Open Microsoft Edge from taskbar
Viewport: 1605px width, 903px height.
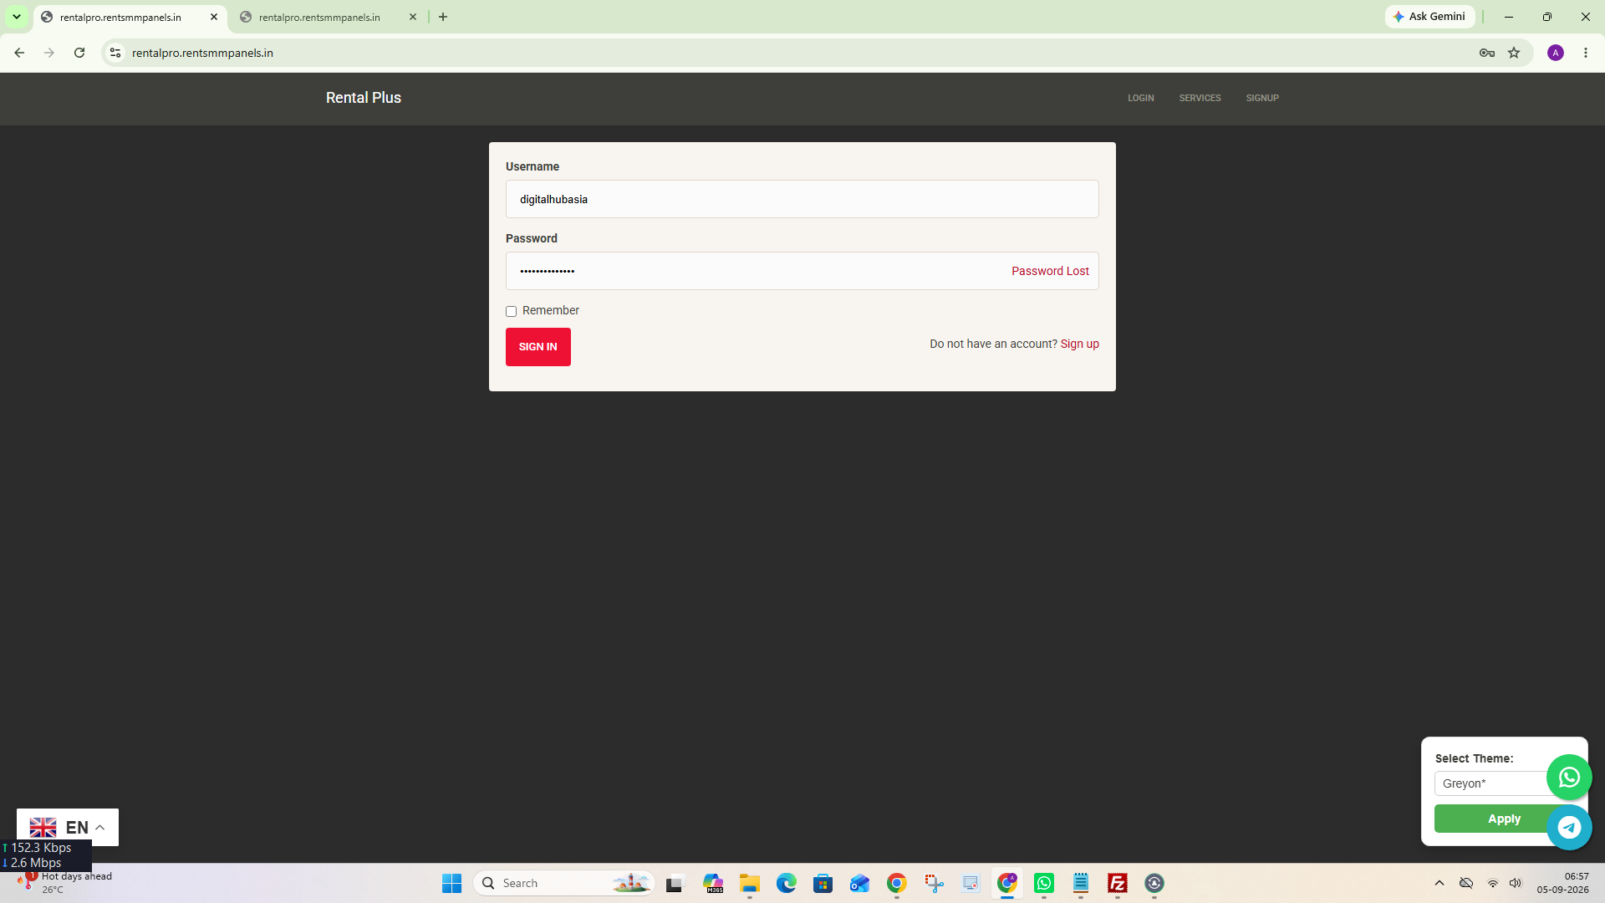click(787, 883)
